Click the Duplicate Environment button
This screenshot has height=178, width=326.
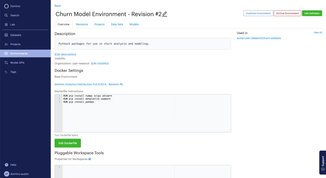click(x=258, y=13)
